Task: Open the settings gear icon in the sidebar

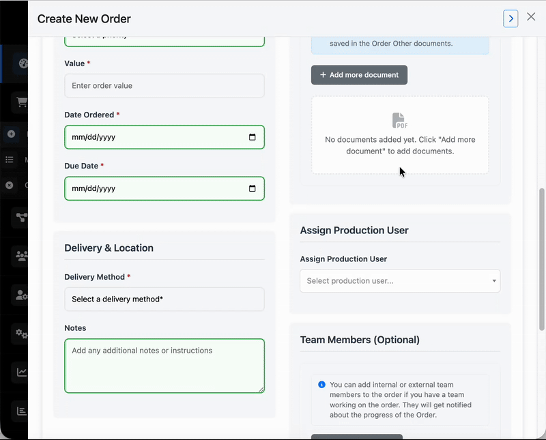Action: coord(21,334)
